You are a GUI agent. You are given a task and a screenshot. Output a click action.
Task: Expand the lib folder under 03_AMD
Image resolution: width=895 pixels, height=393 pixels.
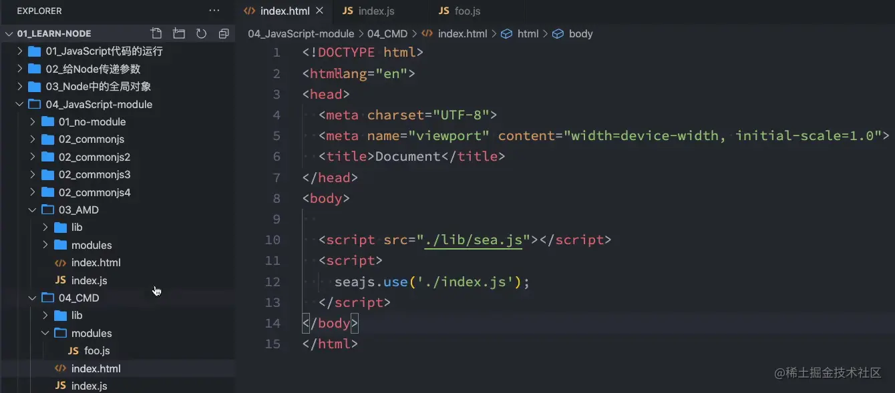tap(45, 228)
